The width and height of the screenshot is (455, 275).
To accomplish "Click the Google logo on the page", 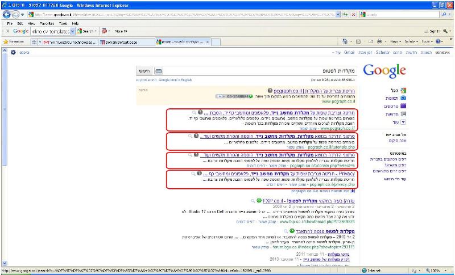I will [x=384, y=71].
